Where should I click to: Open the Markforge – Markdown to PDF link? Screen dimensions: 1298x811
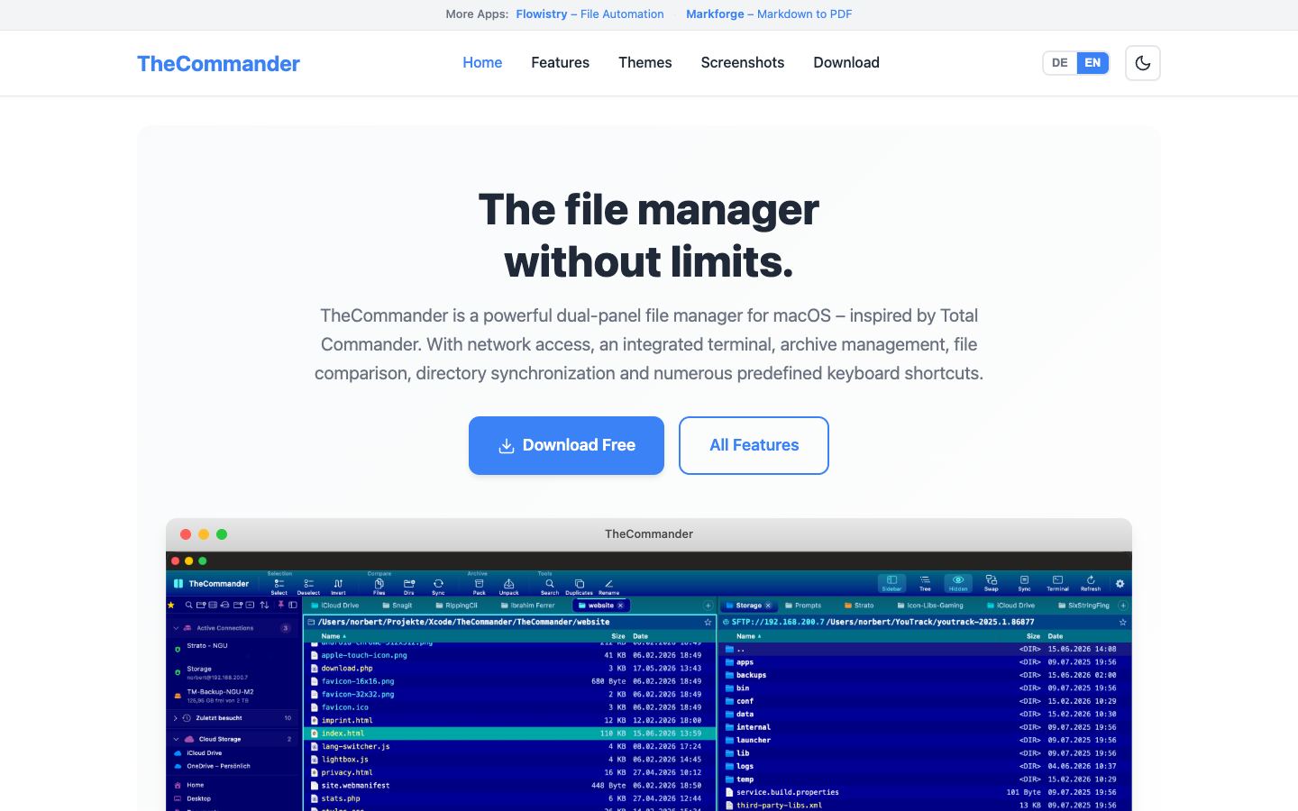(x=769, y=14)
